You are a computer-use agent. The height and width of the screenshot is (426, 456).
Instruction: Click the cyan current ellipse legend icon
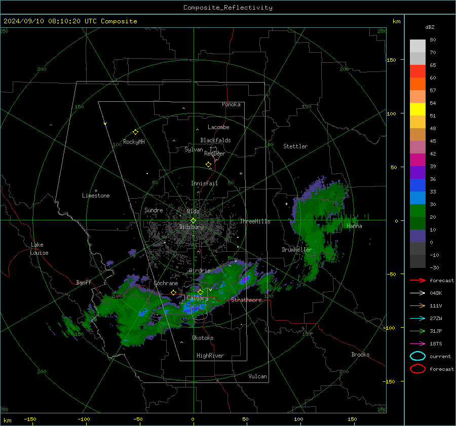417,356
